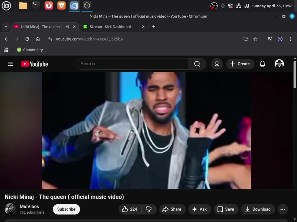Expand the tab search dropdown arrow
Screen dimensions: 297x222
click(x=6, y=27)
